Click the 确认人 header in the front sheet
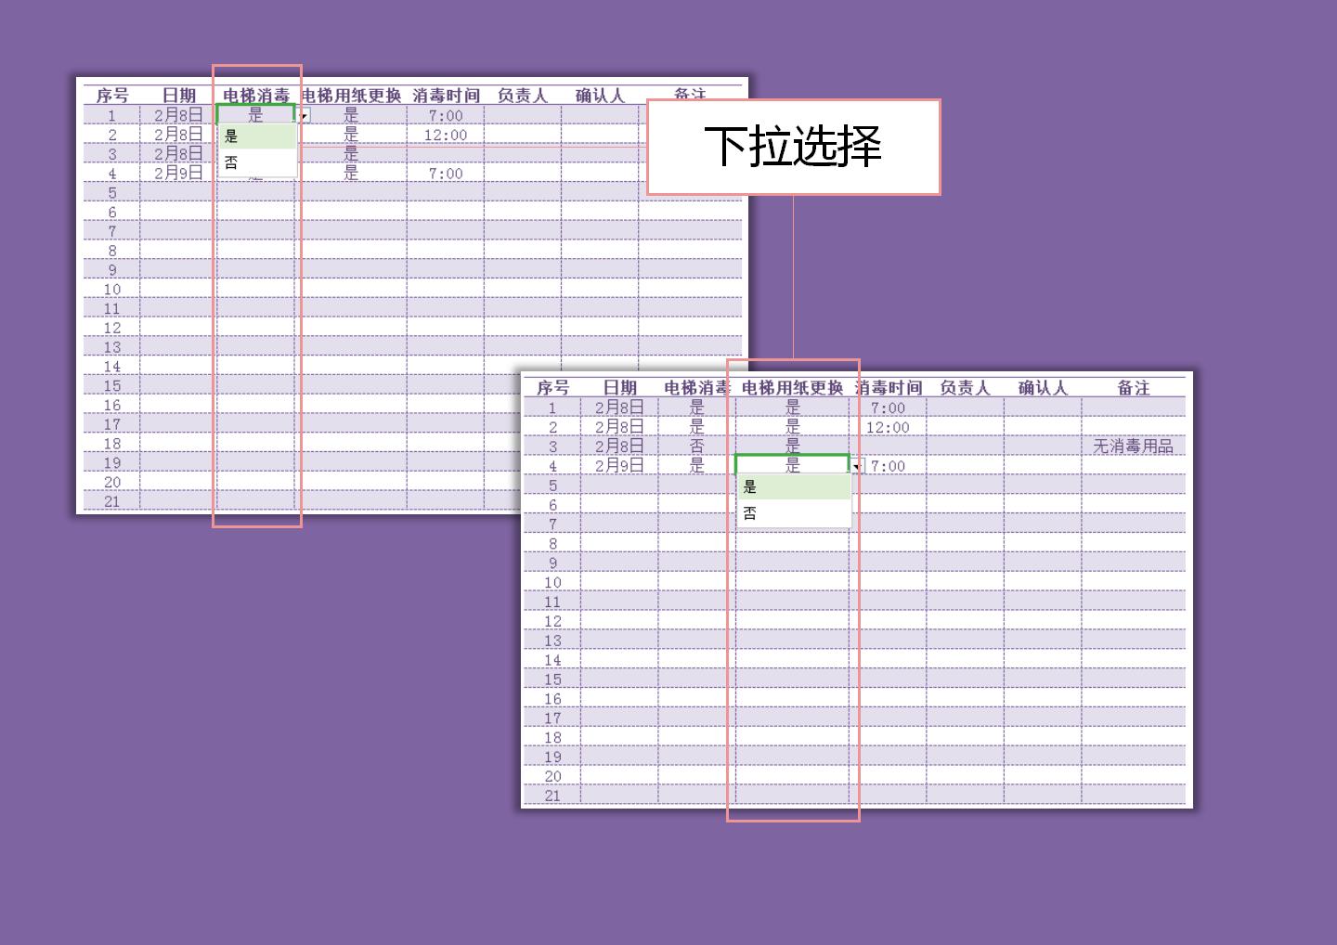This screenshot has height=945, width=1337. pyautogui.click(x=1043, y=387)
